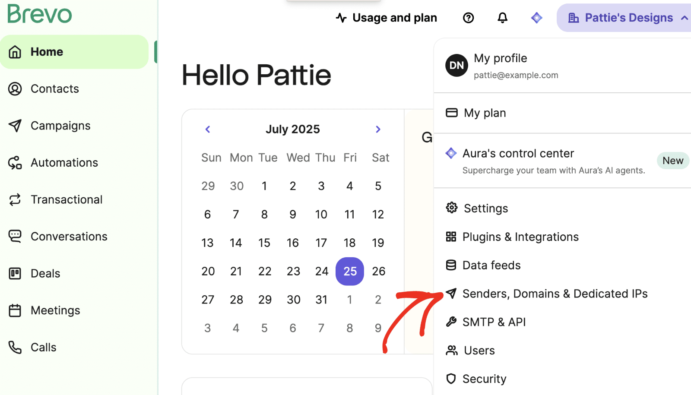Click the Calls phone icon

tap(15, 347)
